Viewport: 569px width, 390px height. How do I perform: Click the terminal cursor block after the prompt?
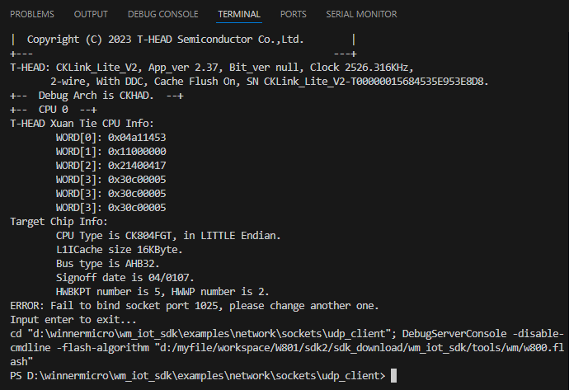pyautogui.click(x=393, y=376)
